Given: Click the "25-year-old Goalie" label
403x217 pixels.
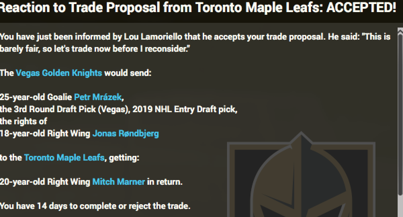Looking at the screenshot, I should pyautogui.click(x=36, y=97).
